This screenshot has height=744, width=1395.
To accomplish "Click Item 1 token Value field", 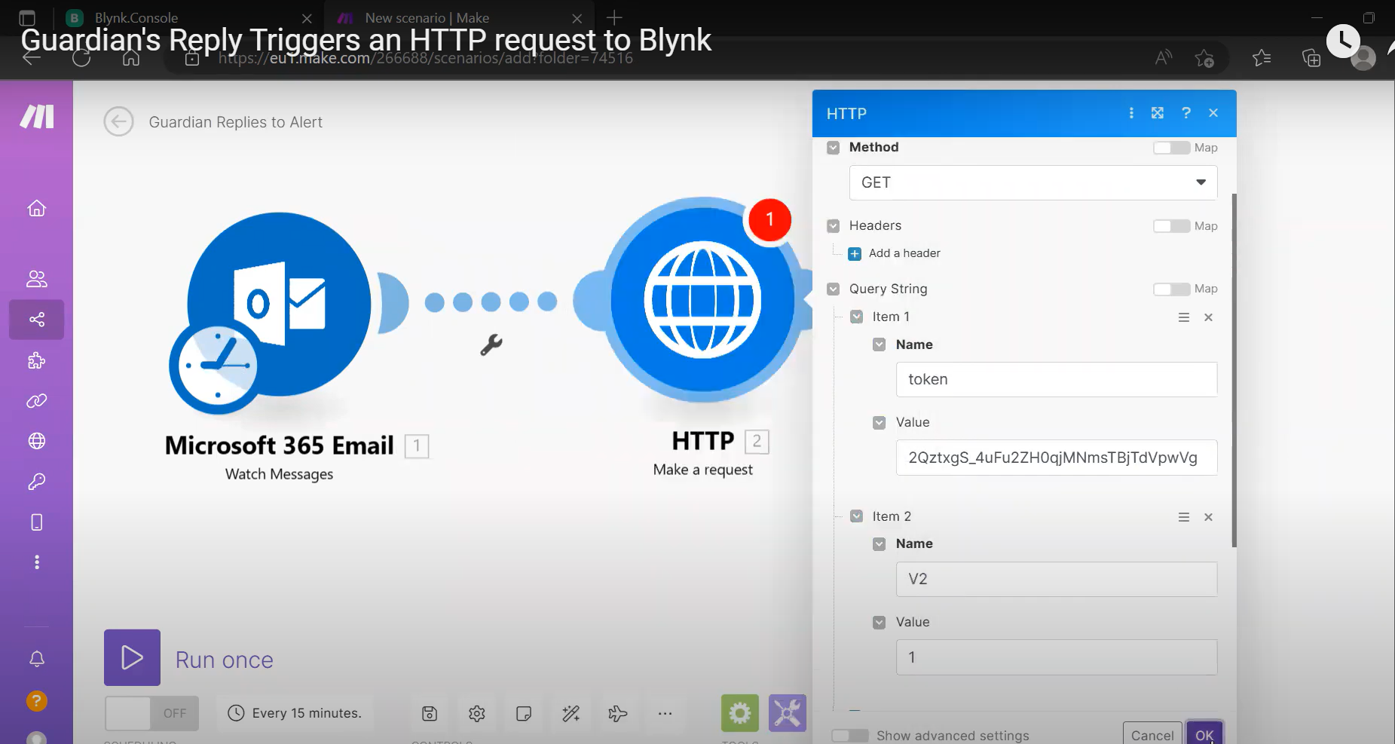I will (x=1056, y=458).
